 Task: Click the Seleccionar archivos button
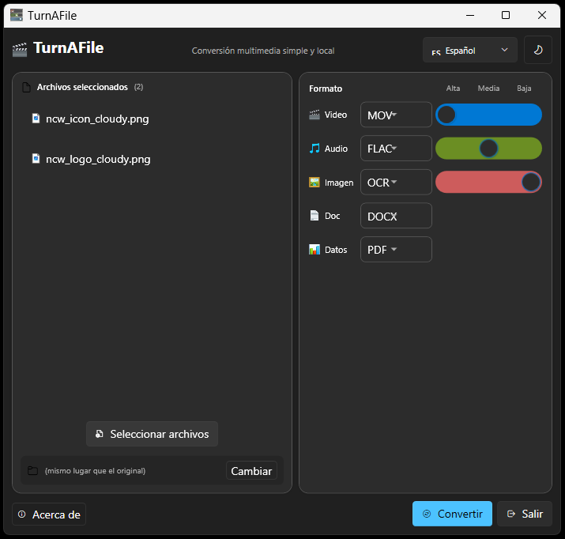point(152,434)
